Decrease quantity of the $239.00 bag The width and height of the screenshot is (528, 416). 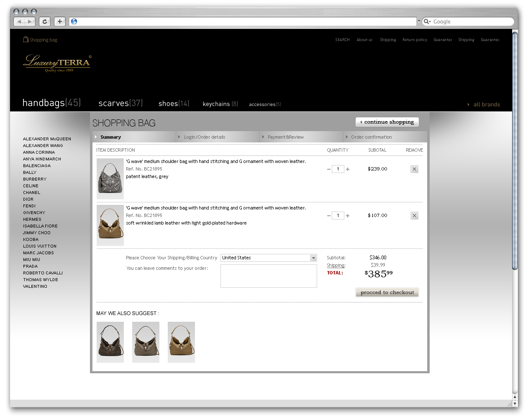(x=328, y=169)
